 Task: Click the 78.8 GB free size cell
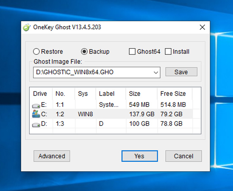point(171,124)
